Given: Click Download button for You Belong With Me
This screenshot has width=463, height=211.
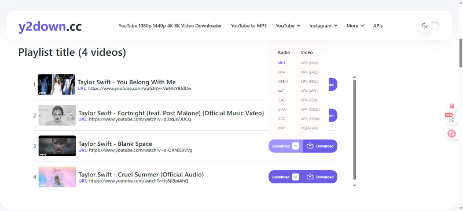Looking at the screenshot, I should 333,85.
